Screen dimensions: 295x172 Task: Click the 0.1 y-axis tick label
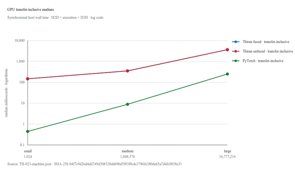pos(22,145)
